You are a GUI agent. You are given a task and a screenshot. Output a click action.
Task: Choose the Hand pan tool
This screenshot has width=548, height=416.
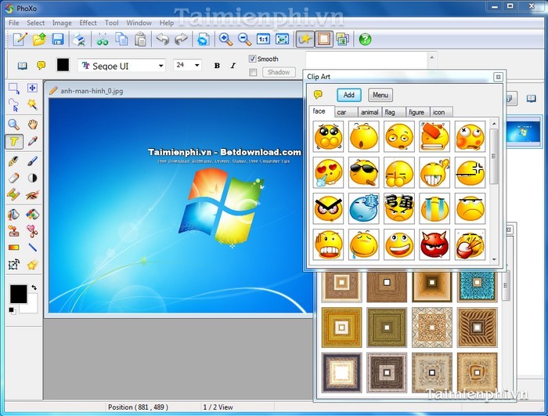tap(32, 124)
